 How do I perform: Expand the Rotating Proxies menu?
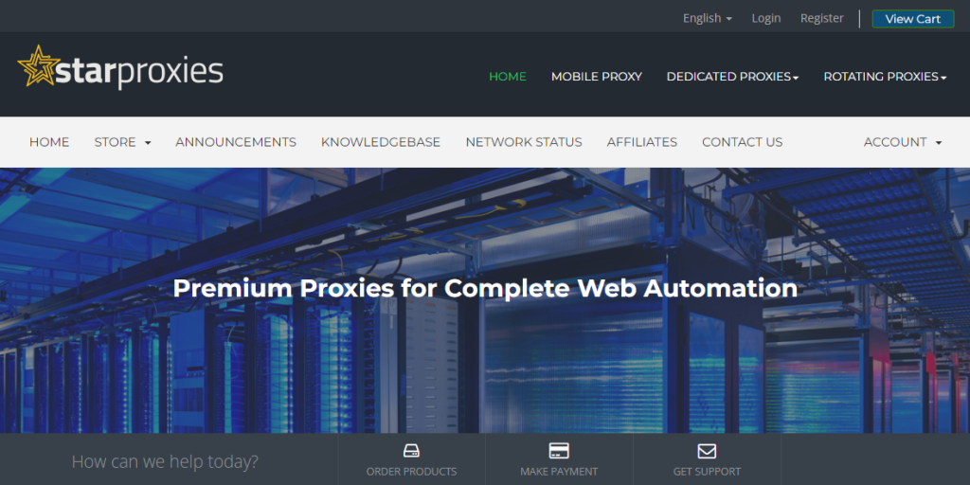click(885, 77)
